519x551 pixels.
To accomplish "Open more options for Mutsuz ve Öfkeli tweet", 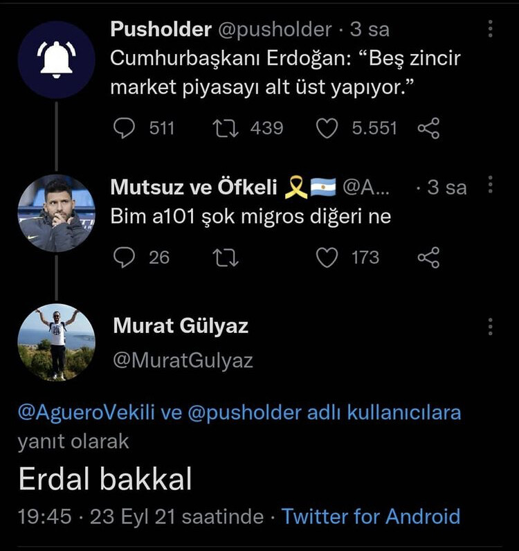I will tap(490, 186).
